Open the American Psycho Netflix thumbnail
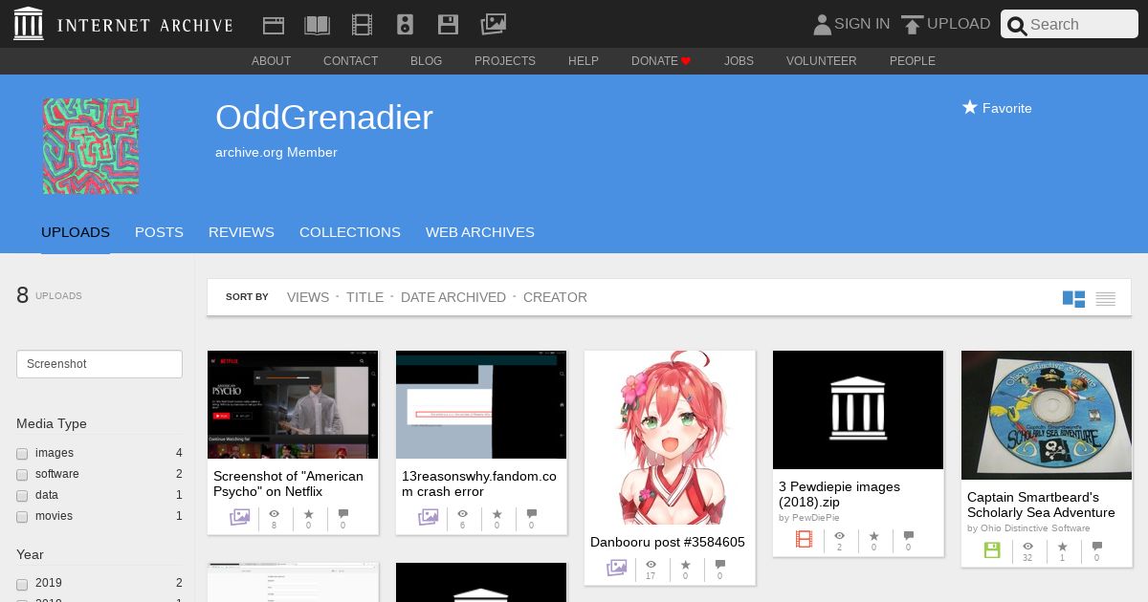 tap(293, 404)
